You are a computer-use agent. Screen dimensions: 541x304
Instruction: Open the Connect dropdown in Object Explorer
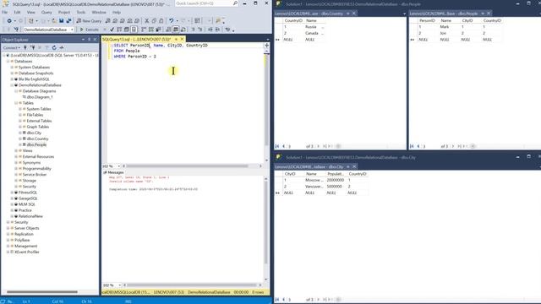coord(11,48)
